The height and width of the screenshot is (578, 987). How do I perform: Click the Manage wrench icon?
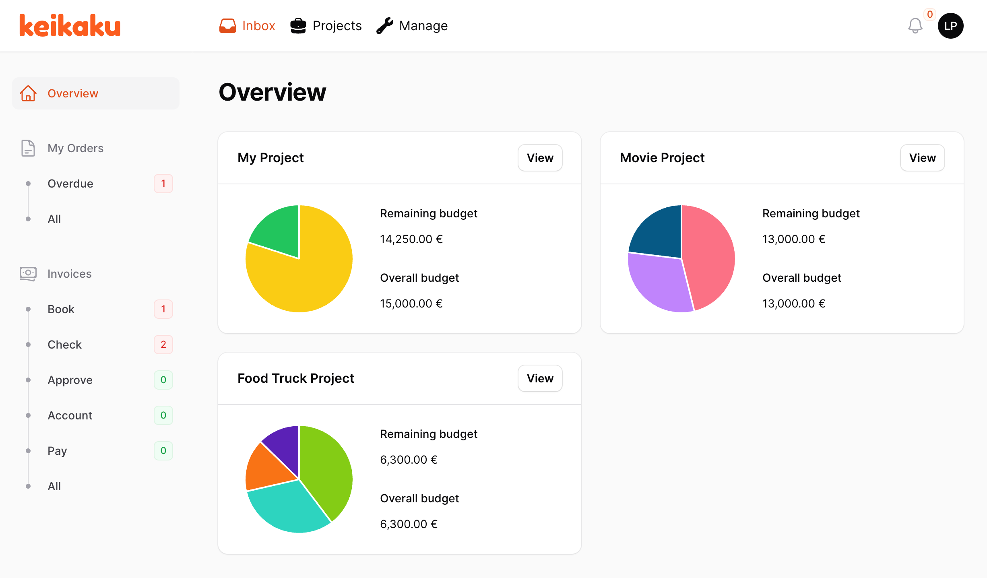coord(385,26)
